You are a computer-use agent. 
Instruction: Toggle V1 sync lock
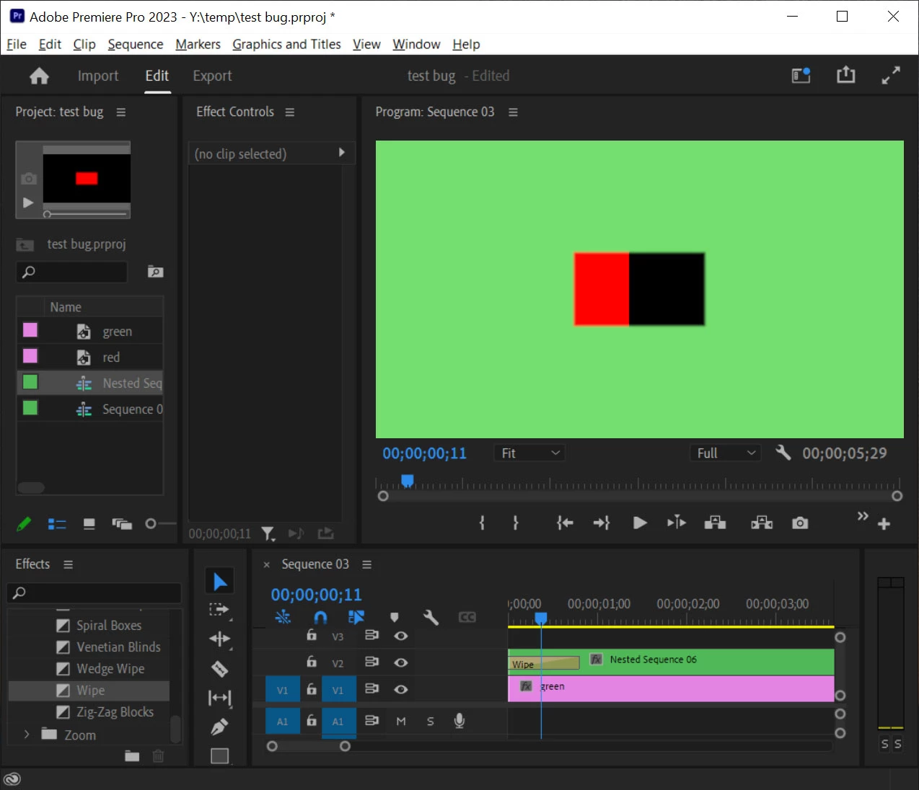click(371, 688)
